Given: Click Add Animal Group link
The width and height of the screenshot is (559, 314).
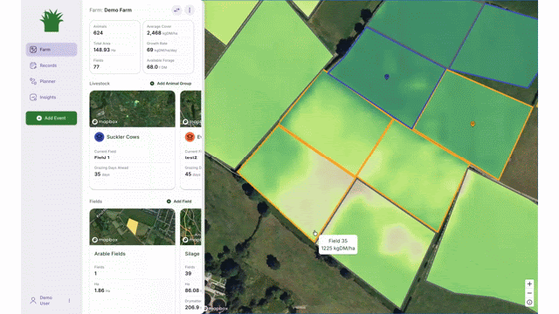Looking at the screenshot, I should tap(171, 84).
